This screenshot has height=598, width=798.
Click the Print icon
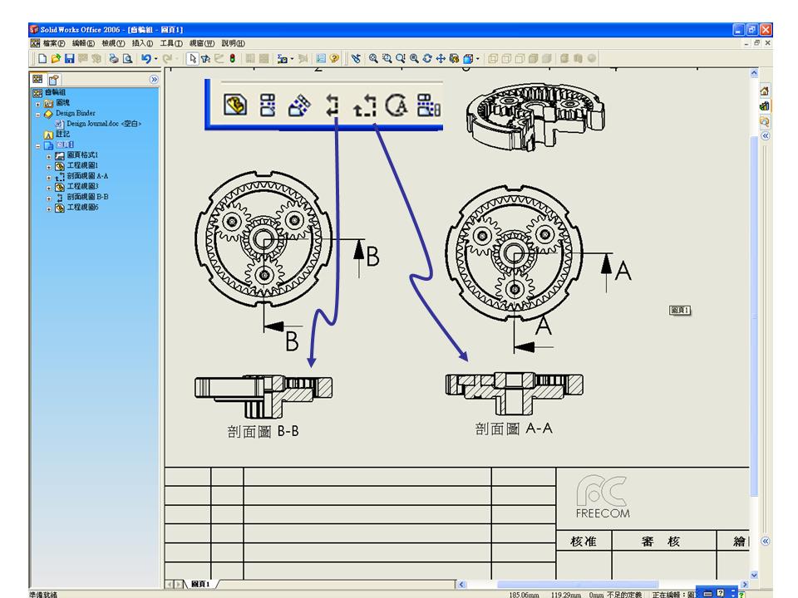tap(114, 58)
